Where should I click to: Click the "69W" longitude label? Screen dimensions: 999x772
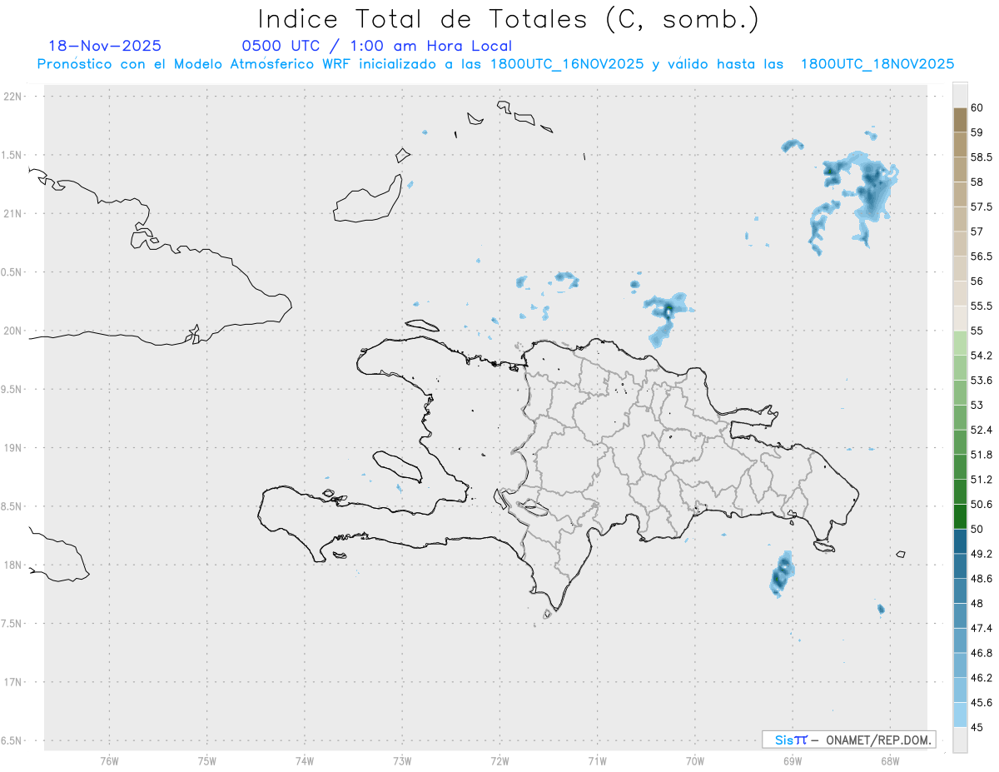point(793,760)
